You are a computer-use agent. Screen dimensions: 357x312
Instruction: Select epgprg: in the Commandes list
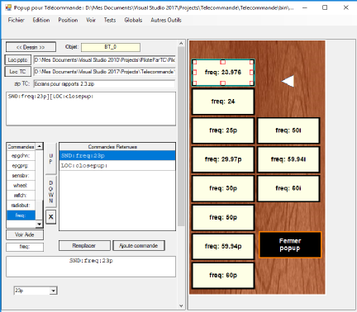[x=21, y=166]
